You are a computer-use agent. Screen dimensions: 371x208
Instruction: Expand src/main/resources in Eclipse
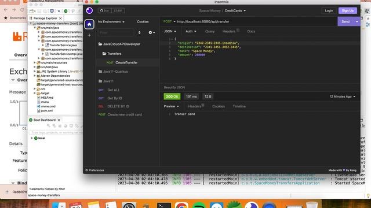click(x=35, y=63)
